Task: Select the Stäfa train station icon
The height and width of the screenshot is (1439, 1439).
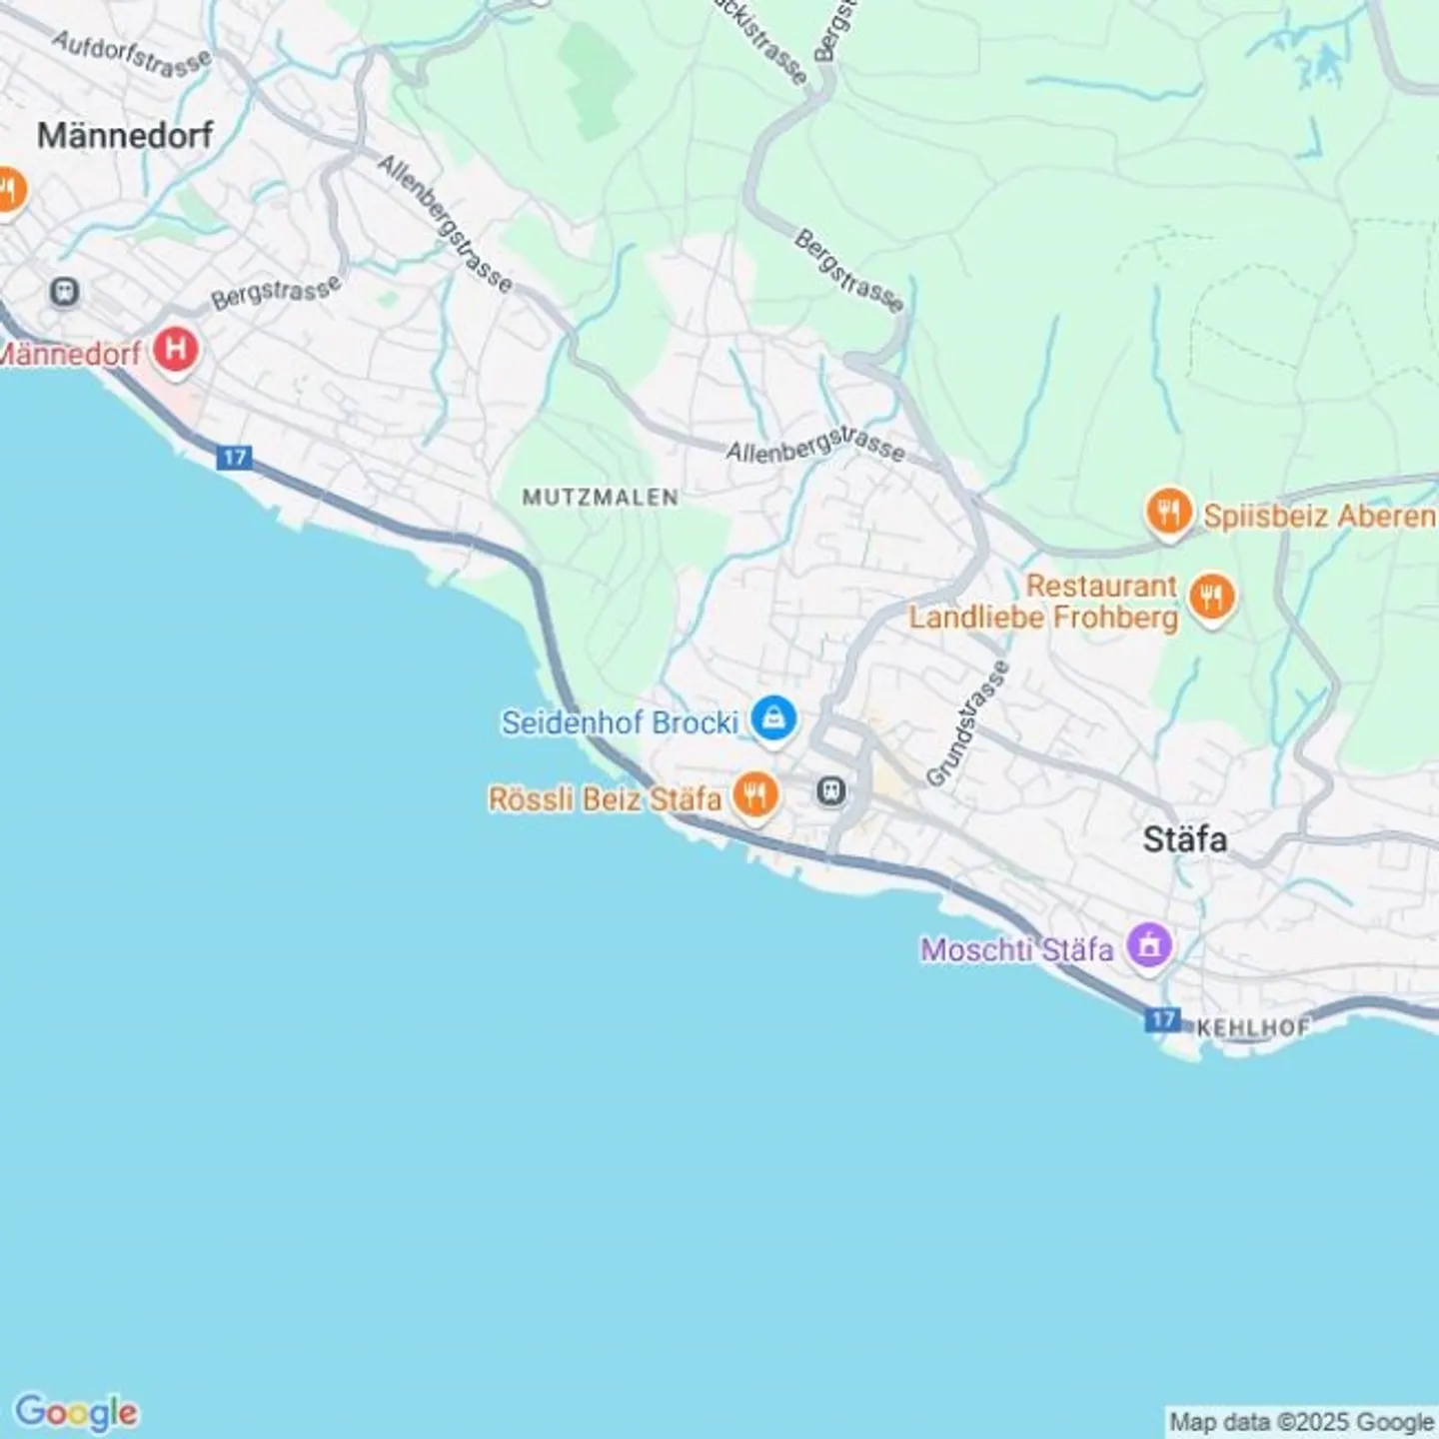Action: (x=831, y=791)
